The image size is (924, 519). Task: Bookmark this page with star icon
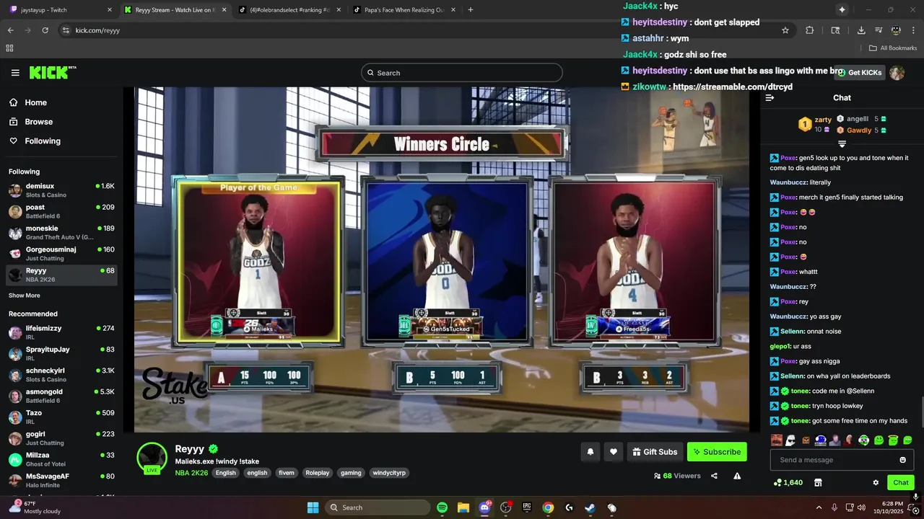[x=785, y=30]
